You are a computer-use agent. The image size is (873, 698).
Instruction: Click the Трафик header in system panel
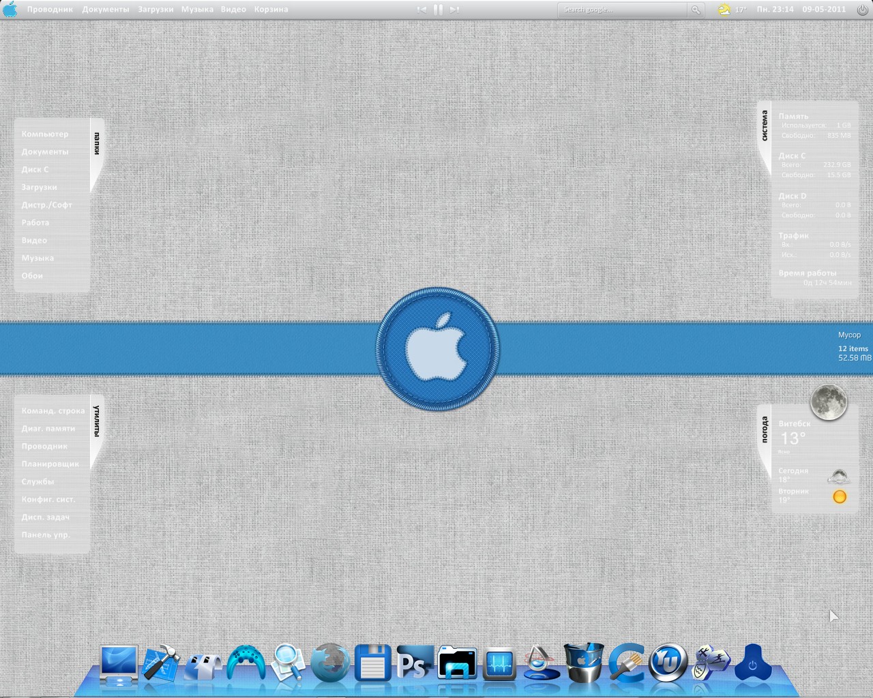[x=793, y=236]
